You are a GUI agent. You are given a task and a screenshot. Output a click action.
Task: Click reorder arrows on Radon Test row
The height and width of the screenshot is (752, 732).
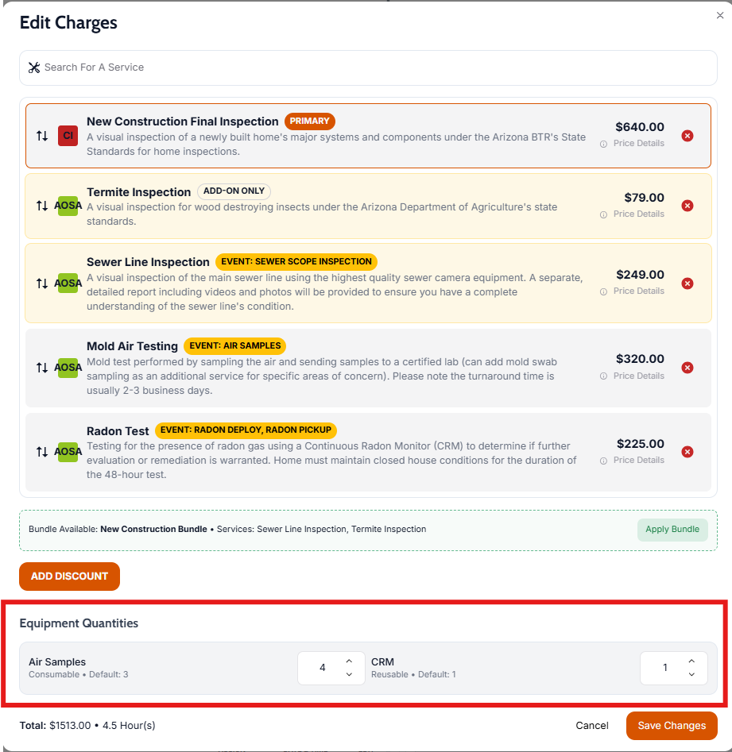pos(42,452)
